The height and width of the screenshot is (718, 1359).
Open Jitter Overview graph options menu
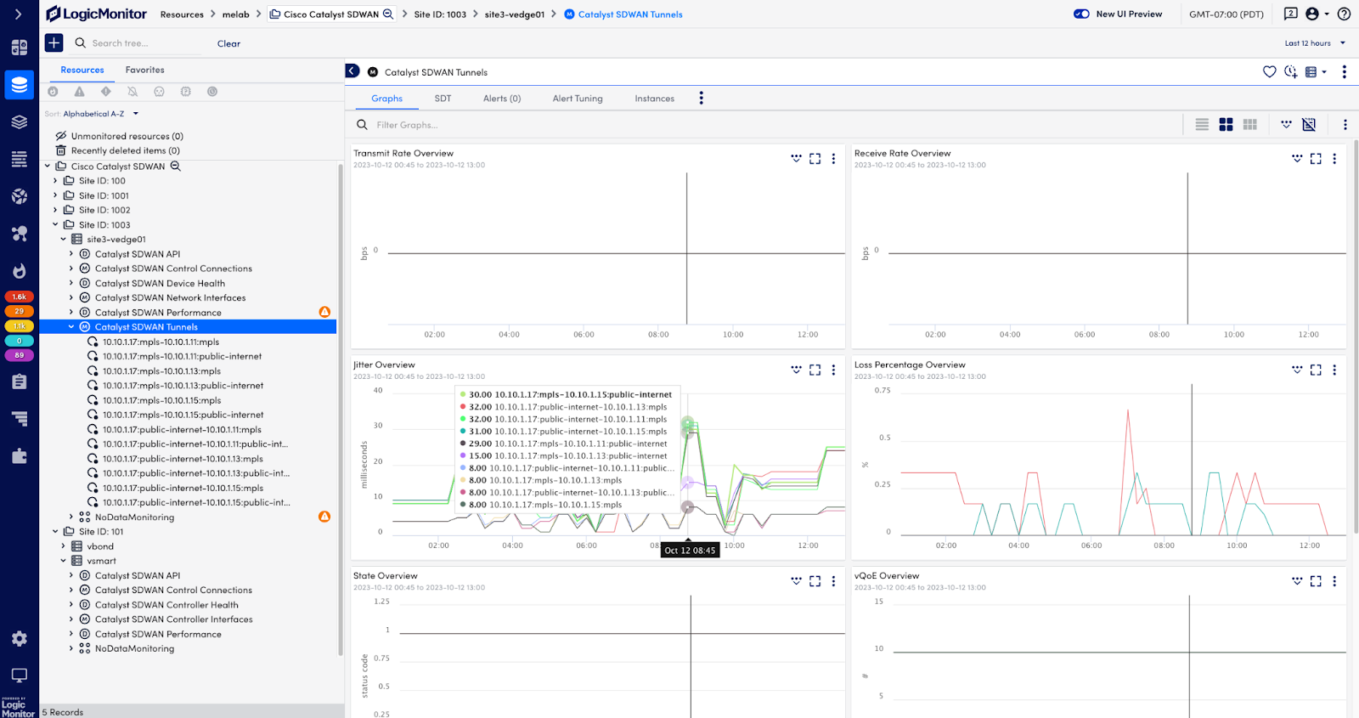[x=833, y=370]
